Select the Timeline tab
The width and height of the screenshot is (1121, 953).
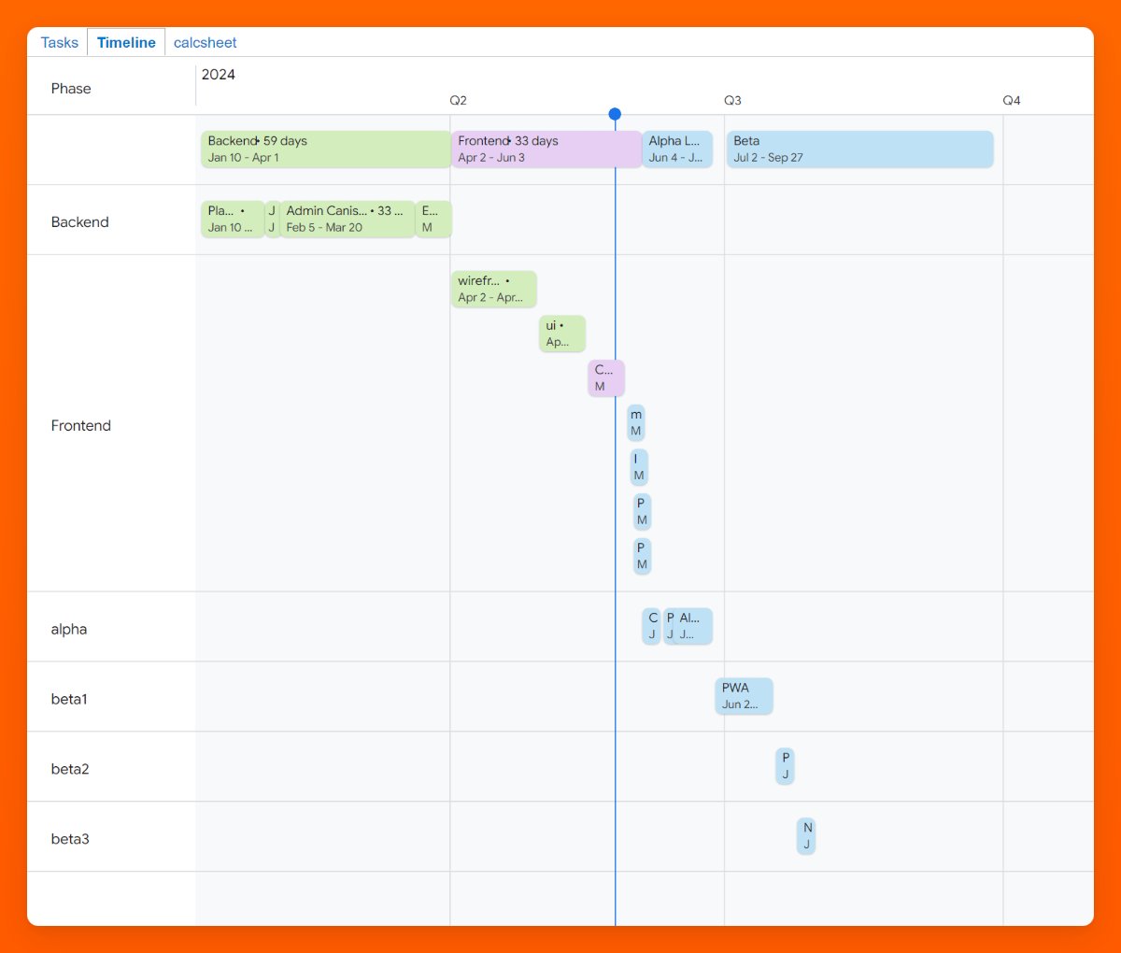126,42
